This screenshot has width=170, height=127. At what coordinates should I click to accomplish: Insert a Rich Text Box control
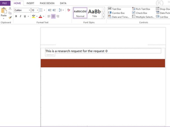[141, 9]
